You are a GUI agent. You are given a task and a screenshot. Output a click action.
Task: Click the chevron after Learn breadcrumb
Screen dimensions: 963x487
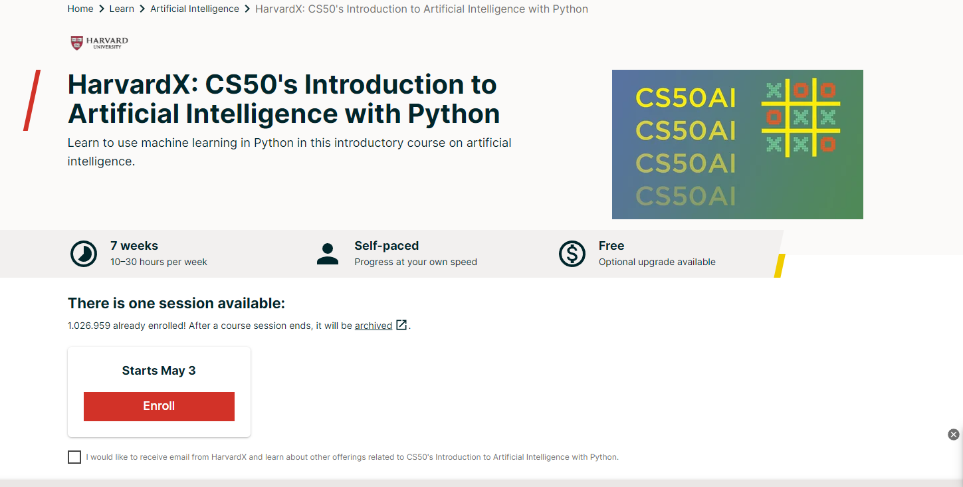(142, 9)
